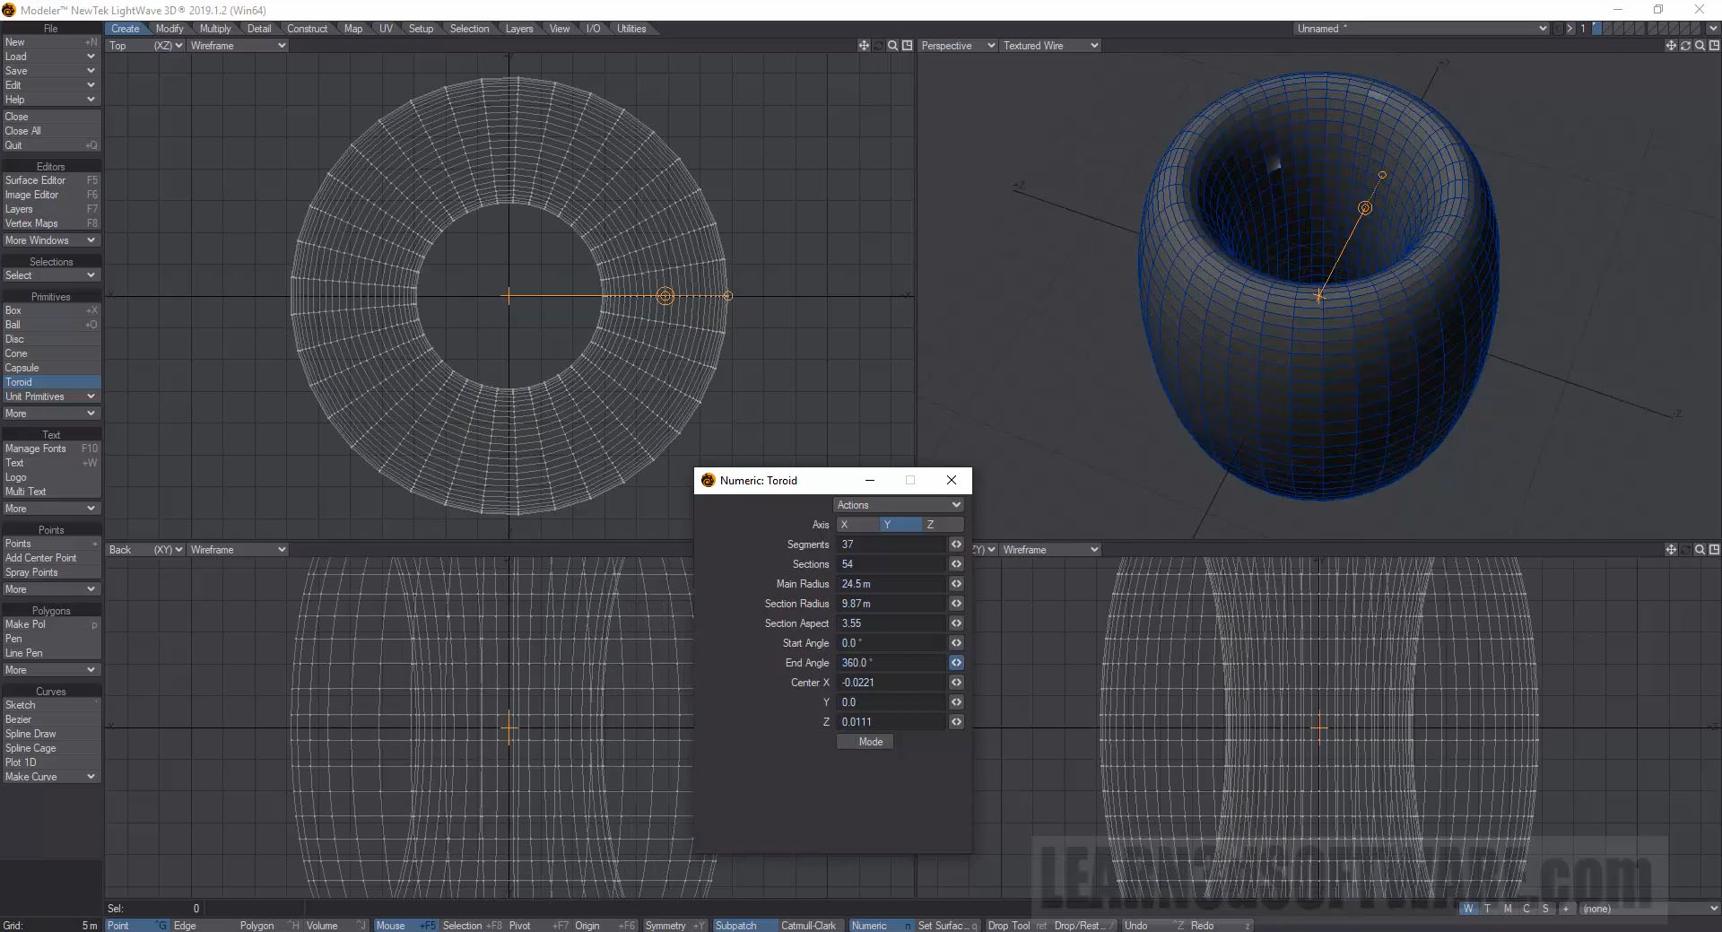This screenshot has width=1722, height=932.
Task: Click the W weight map button
Action: (1467, 909)
